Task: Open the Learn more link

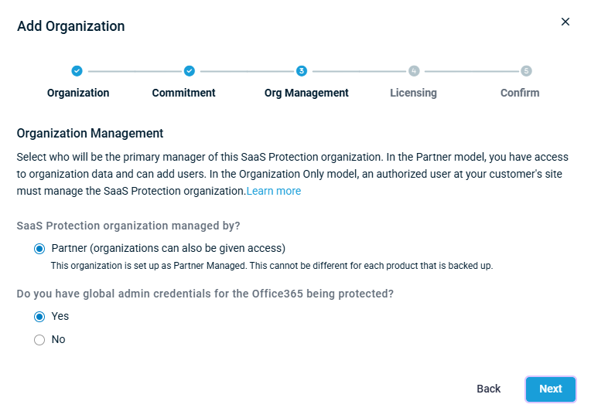Action: 274,191
